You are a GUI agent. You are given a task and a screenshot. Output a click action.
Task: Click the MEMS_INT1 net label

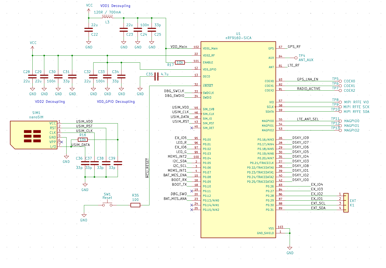(177, 170)
